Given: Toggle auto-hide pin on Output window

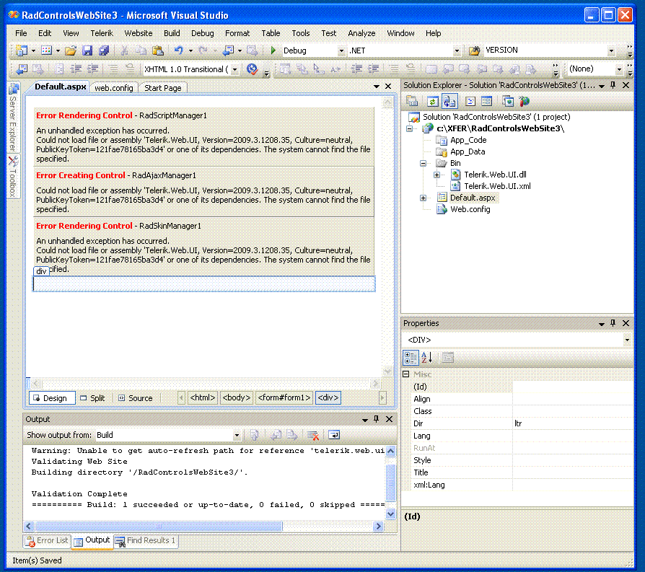Looking at the screenshot, I should (376, 419).
